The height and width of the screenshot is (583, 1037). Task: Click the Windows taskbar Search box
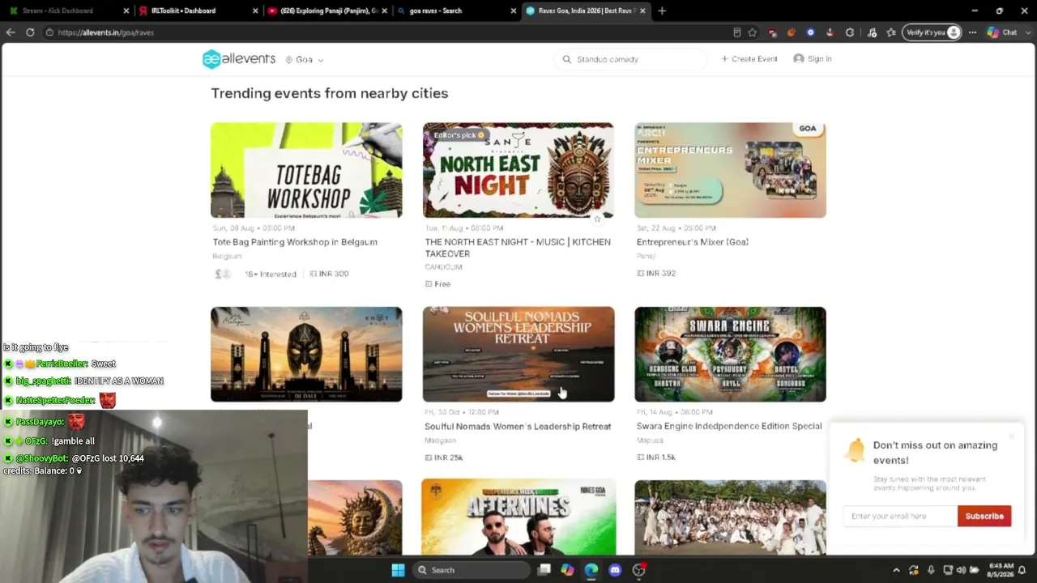click(x=471, y=570)
